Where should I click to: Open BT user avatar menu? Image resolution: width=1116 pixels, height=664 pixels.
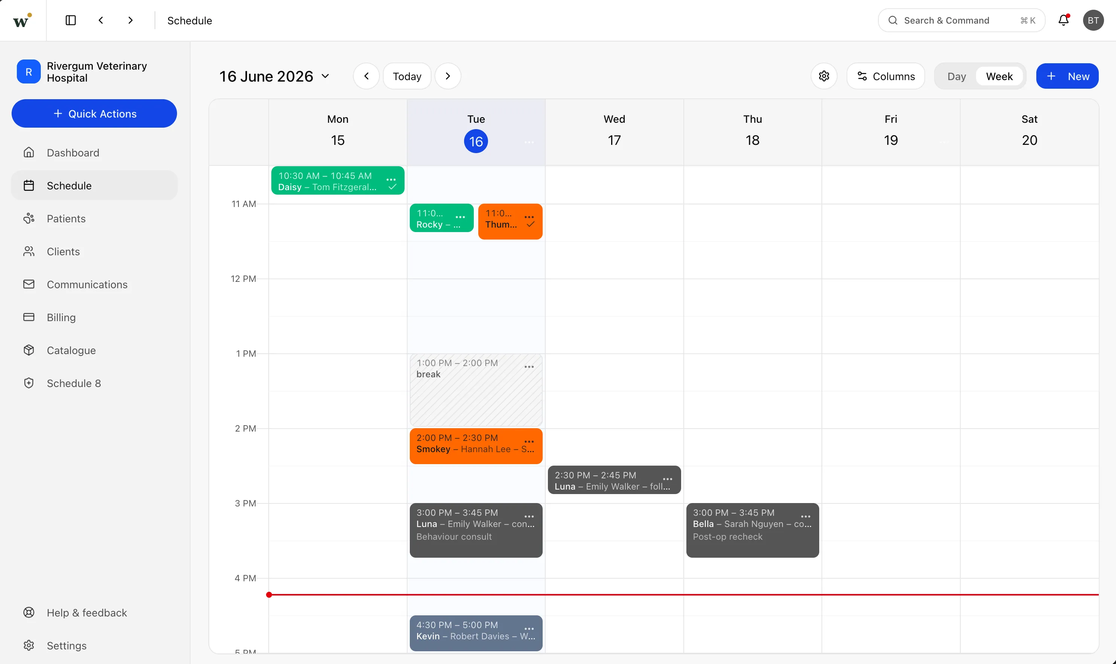tap(1093, 20)
